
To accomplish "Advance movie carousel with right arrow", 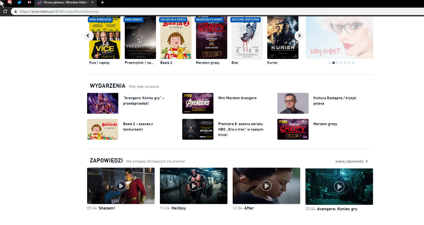I will pyautogui.click(x=299, y=36).
